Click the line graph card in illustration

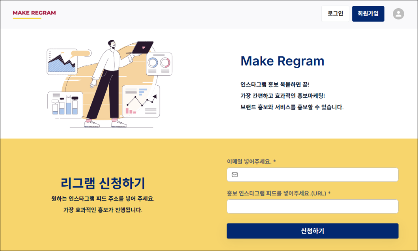pyautogui.click(x=141, y=101)
